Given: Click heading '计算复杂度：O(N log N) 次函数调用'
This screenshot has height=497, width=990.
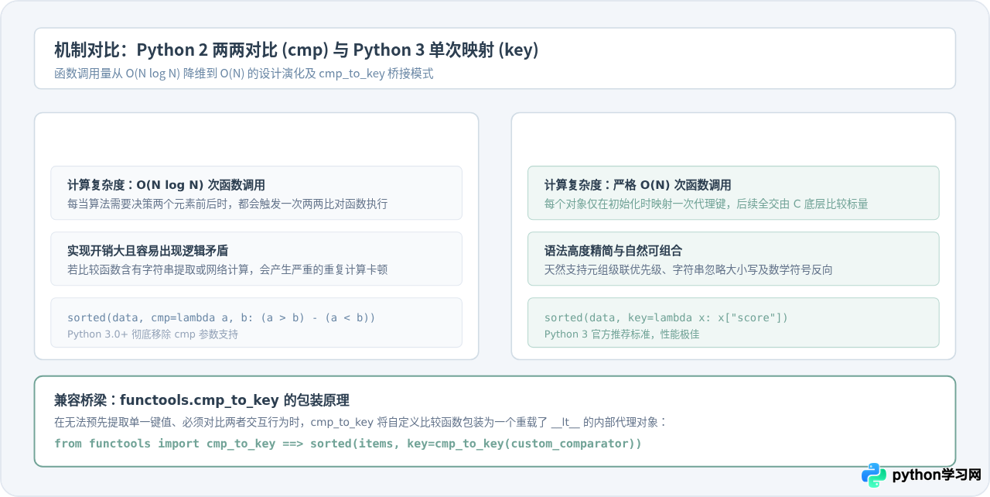Looking at the screenshot, I should point(166,185).
